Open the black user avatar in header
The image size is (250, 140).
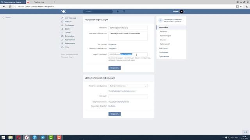pos(181,12)
